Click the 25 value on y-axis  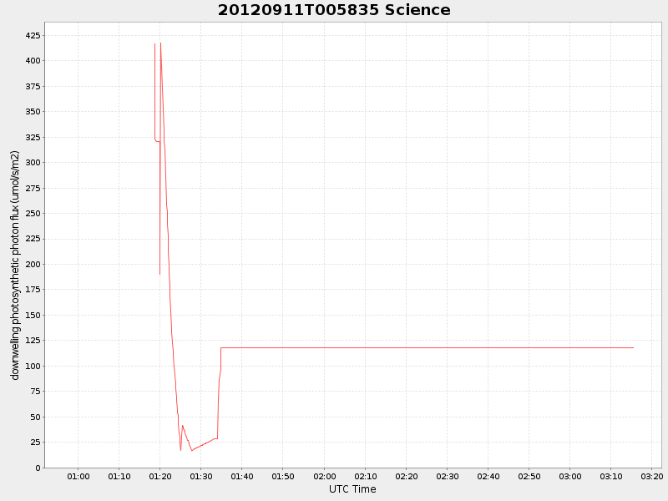tap(35, 443)
